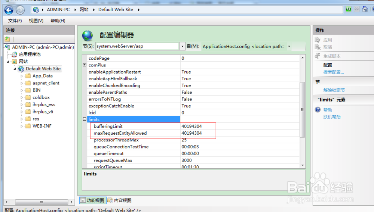Viewport: 374px width, 212px height.
Task: Click the Generate Script (生成脚本) icon
Action: tap(318, 56)
